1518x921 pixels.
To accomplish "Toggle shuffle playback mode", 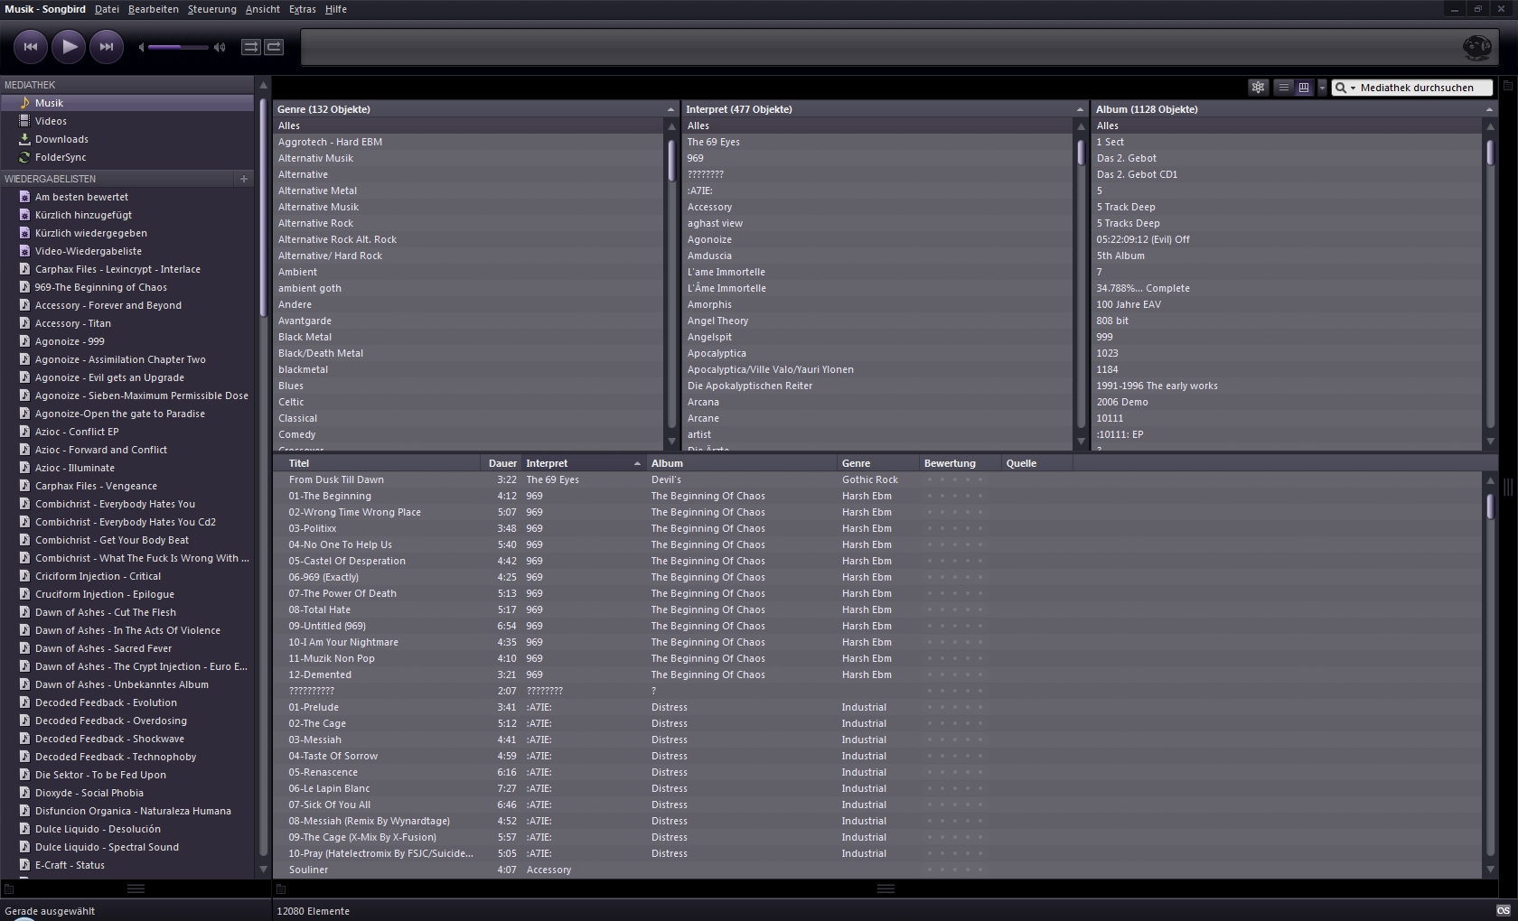I will [251, 47].
